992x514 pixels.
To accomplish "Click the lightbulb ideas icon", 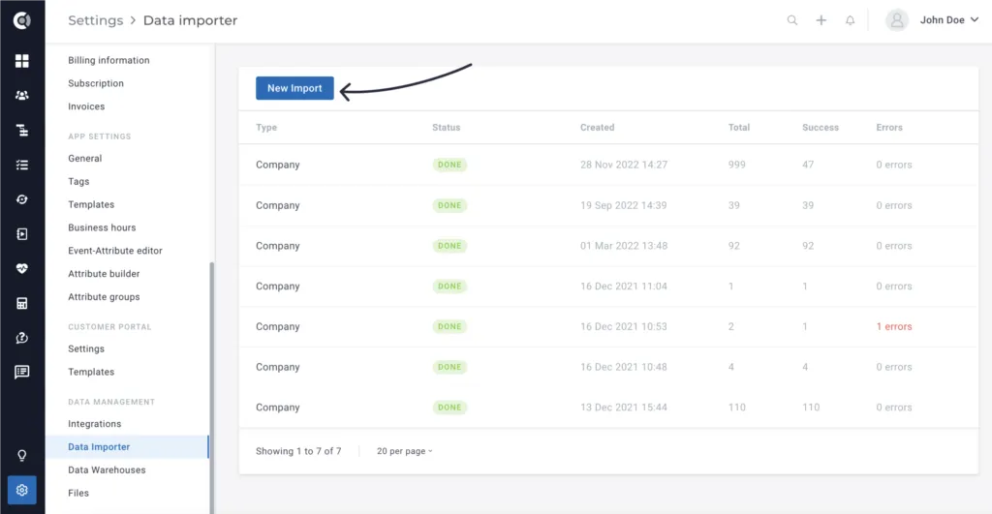I will (22, 456).
